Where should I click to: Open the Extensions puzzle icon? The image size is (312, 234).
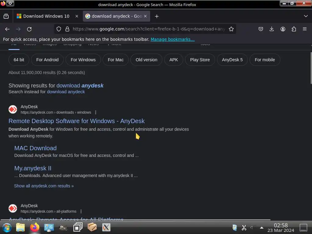point(294,29)
